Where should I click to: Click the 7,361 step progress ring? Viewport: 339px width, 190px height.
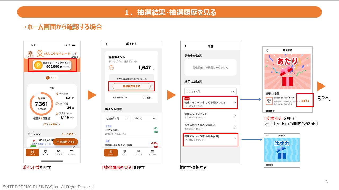pos(41,104)
